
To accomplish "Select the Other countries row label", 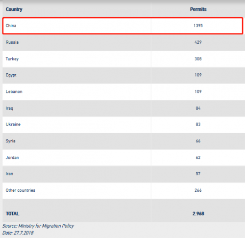I will point(21,190).
